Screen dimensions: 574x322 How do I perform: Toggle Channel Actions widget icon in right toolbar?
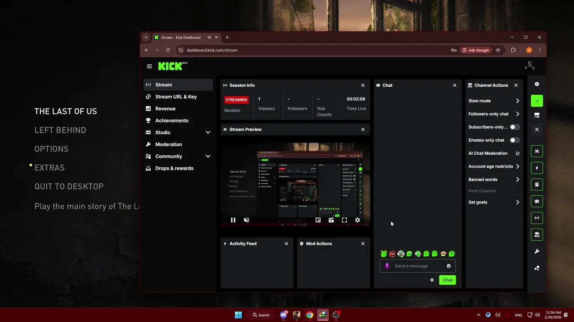click(x=537, y=234)
